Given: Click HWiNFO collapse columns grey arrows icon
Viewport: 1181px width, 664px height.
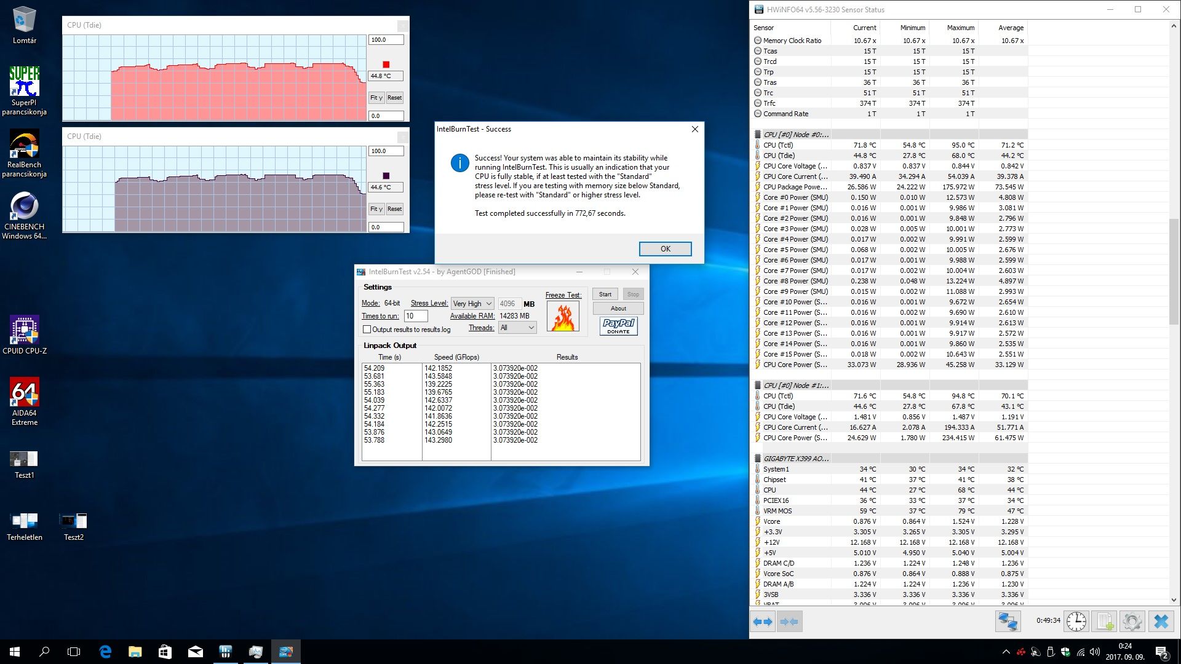Looking at the screenshot, I should (x=789, y=622).
